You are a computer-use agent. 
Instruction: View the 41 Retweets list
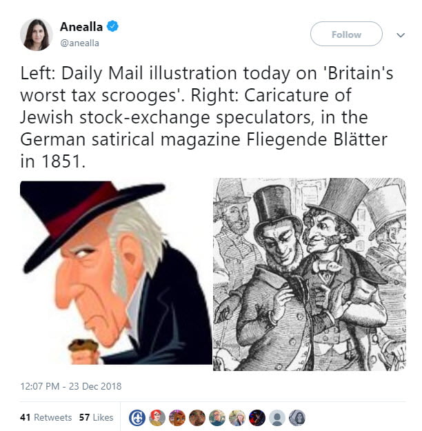[46, 417]
